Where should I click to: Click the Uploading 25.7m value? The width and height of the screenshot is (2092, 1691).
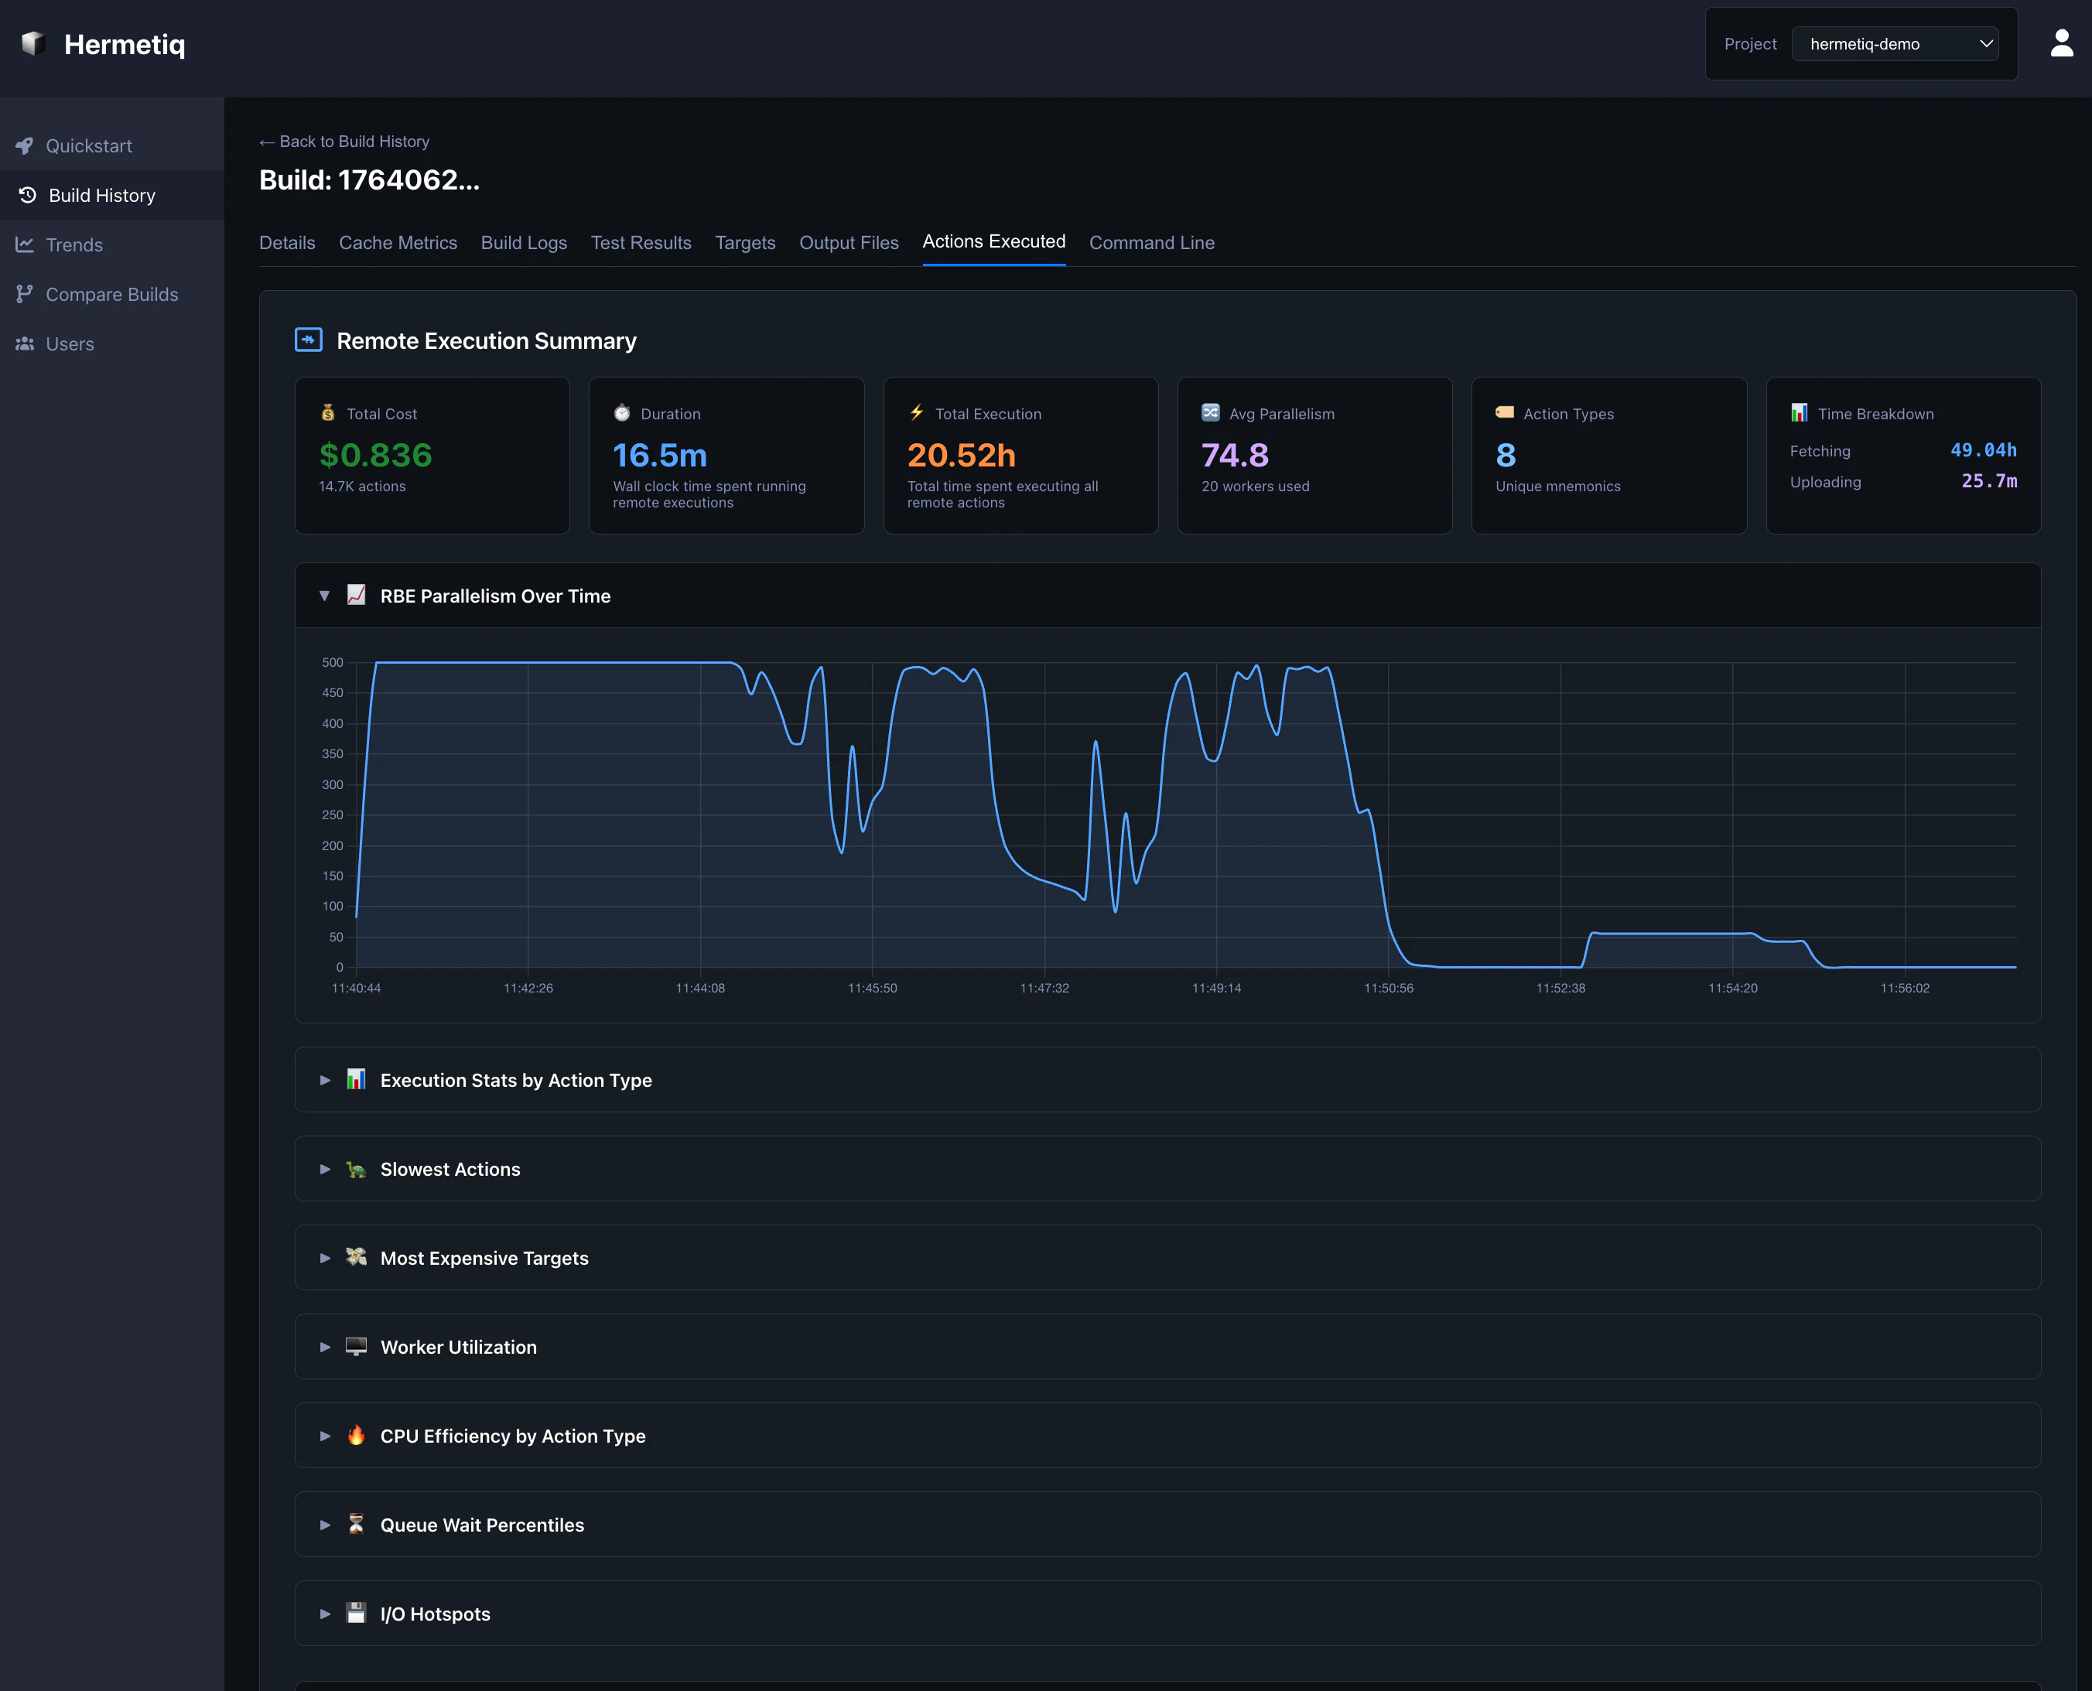(x=1989, y=481)
